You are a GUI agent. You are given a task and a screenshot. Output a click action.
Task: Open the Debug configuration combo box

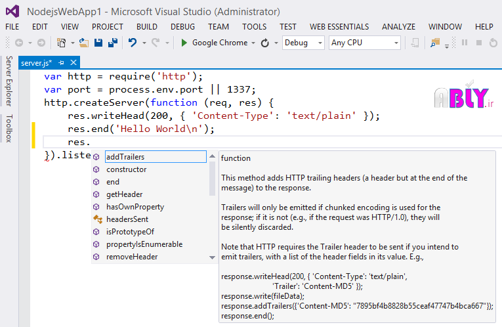click(303, 43)
